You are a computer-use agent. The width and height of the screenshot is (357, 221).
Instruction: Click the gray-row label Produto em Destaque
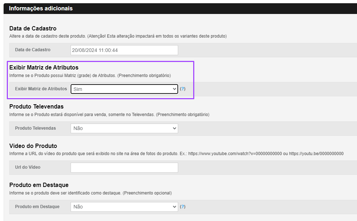coord(37,207)
